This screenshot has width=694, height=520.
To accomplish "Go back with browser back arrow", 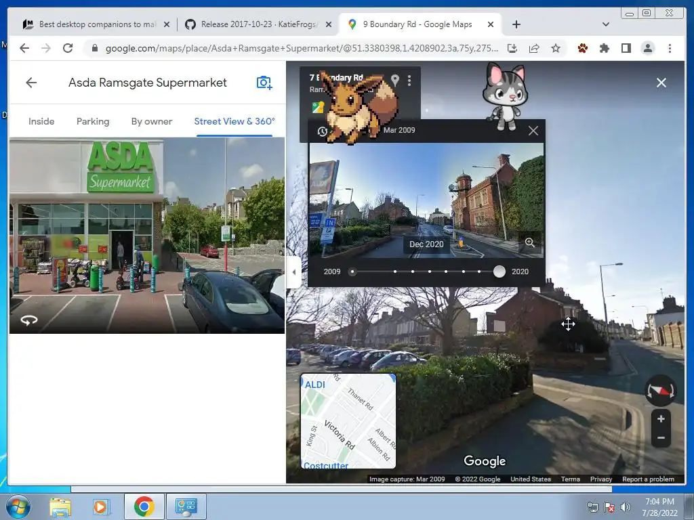I will pyautogui.click(x=24, y=48).
